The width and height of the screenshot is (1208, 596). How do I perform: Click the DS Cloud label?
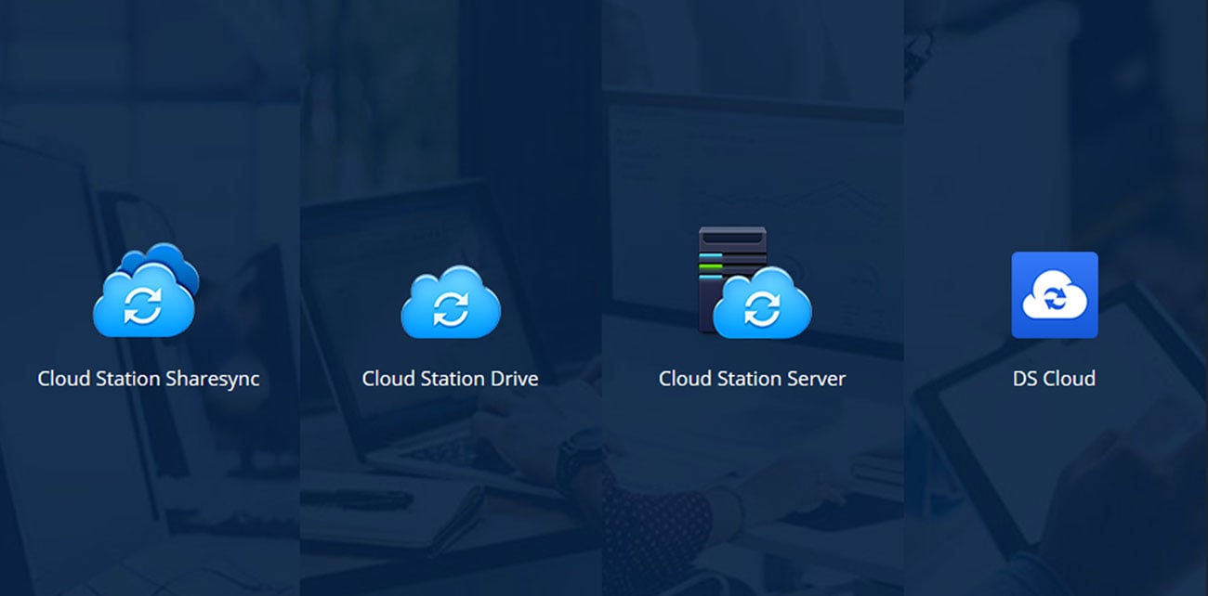1055,379
